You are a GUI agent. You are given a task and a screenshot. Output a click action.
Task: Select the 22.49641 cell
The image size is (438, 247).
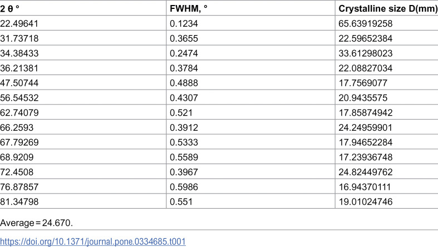click(19, 23)
